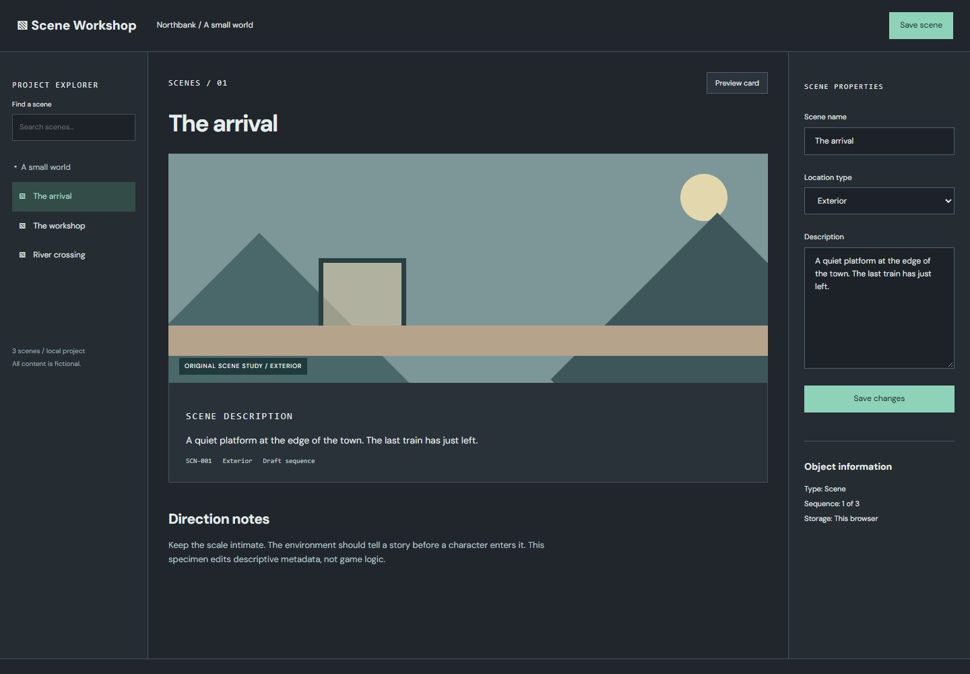This screenshot has width=970, height=674.
Task: Click the Scenes / 01 label
Action: (x=198, y=83)
